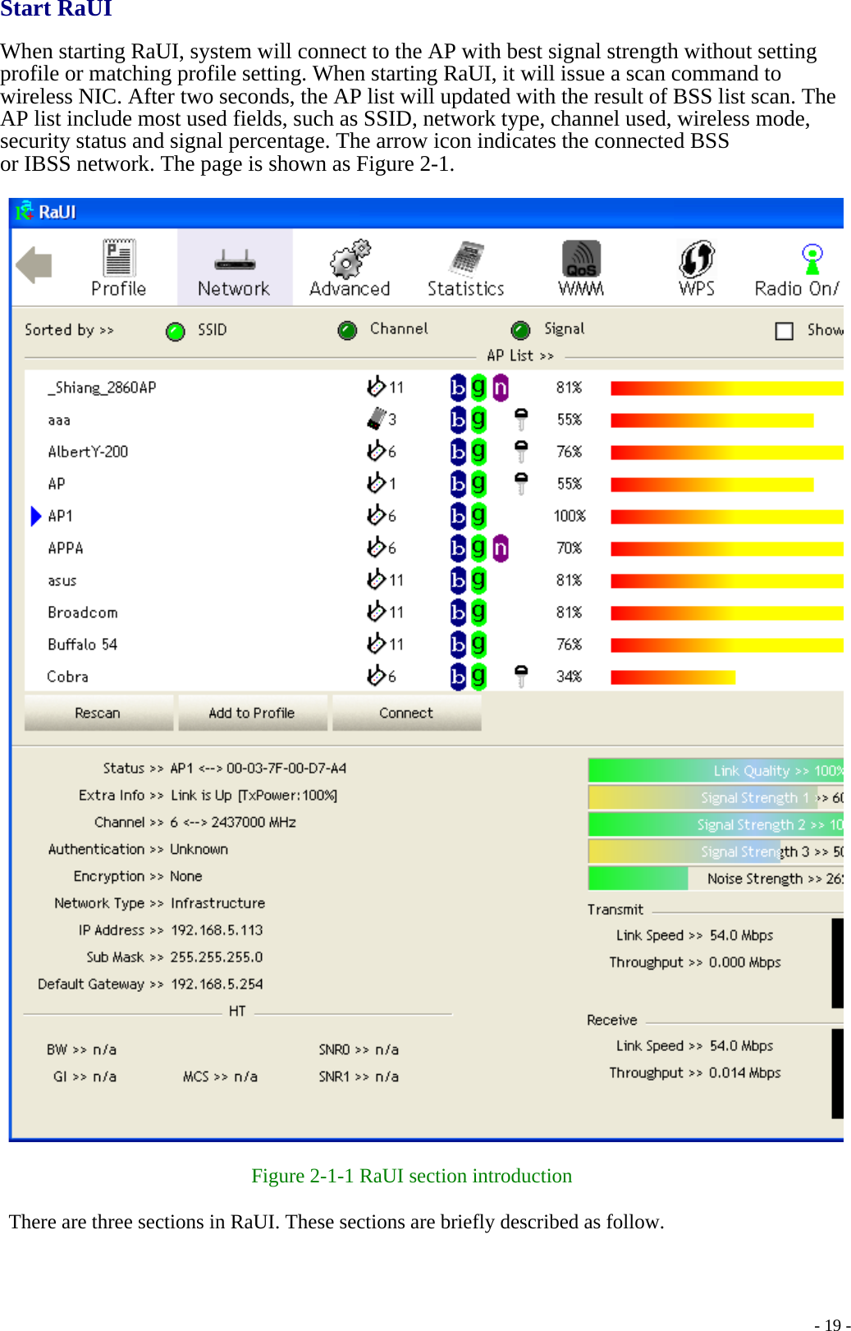
Task: Click the Transmit Link Speed 54.0 Mbps
Action: click(741, 935)
